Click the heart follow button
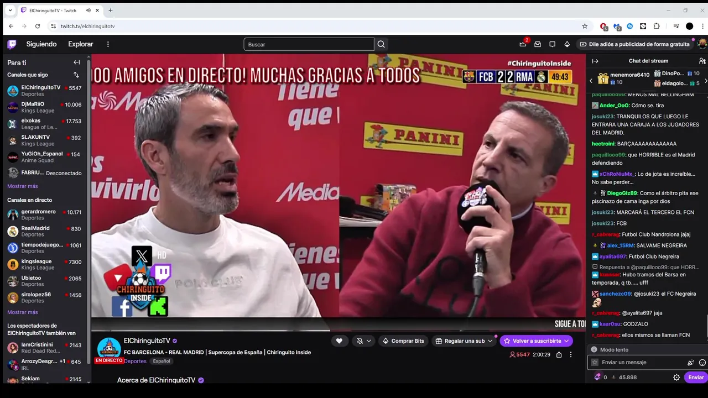This screenshot has width=708, height=398. (339, 341)
